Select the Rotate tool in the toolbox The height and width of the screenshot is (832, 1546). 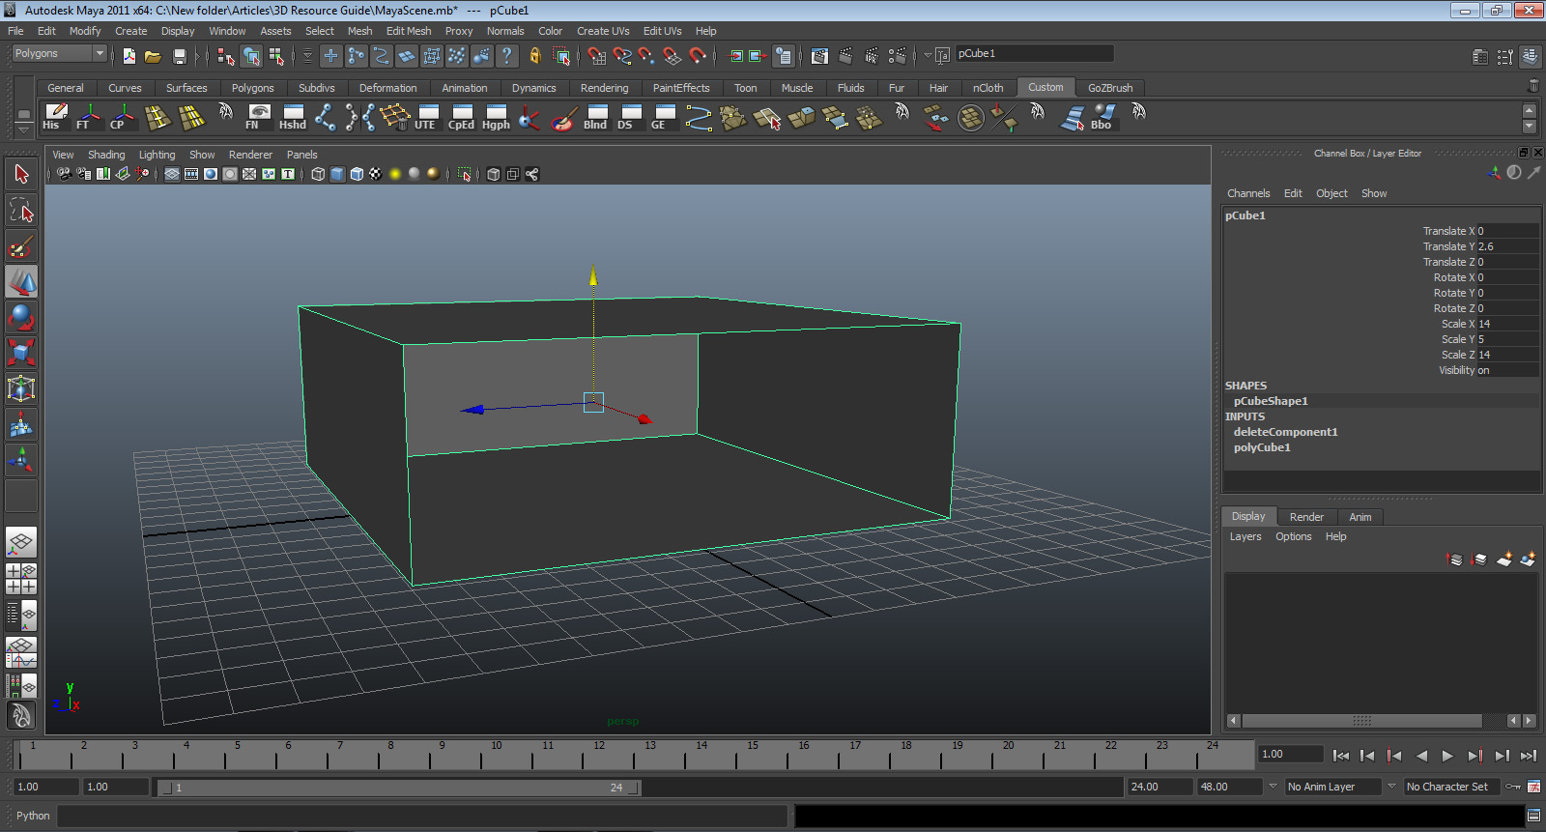click(21, 317)
